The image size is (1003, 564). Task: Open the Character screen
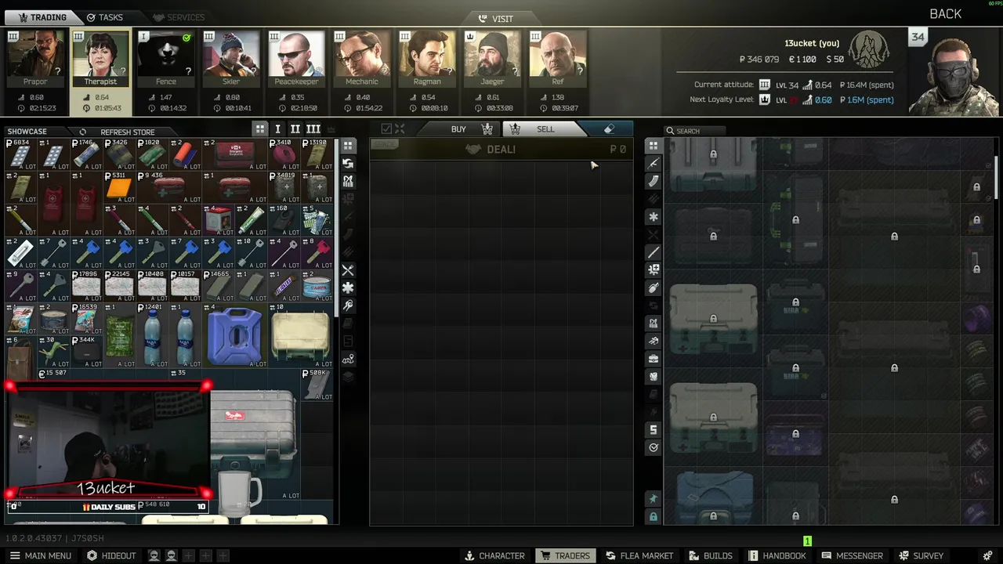tap(494, 555)
